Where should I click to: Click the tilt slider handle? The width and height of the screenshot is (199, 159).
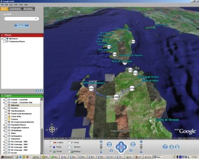click(141, 147)
